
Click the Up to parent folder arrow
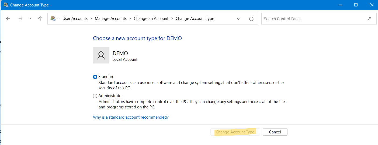tap(40, 19)
